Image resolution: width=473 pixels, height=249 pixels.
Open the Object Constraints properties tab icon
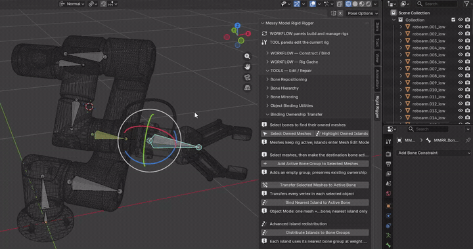[x=388, y=225]
